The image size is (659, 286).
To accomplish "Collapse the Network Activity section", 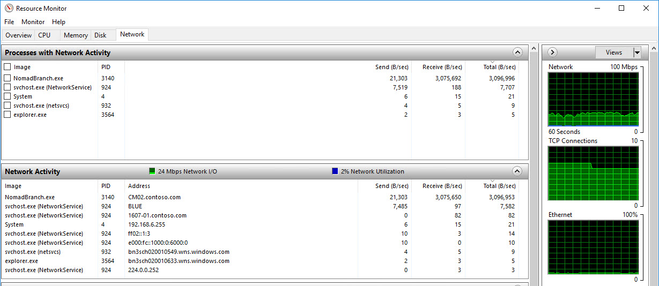I will [517, 171].
